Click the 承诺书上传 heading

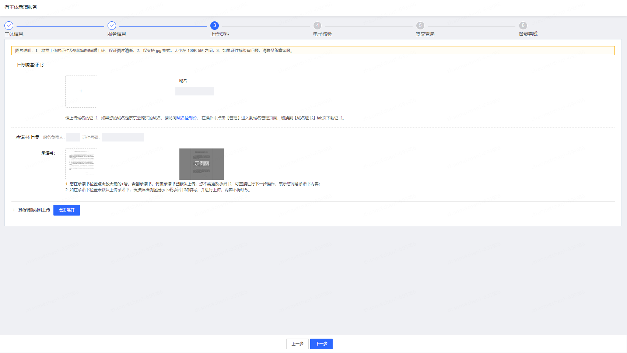tap(27, 137)
